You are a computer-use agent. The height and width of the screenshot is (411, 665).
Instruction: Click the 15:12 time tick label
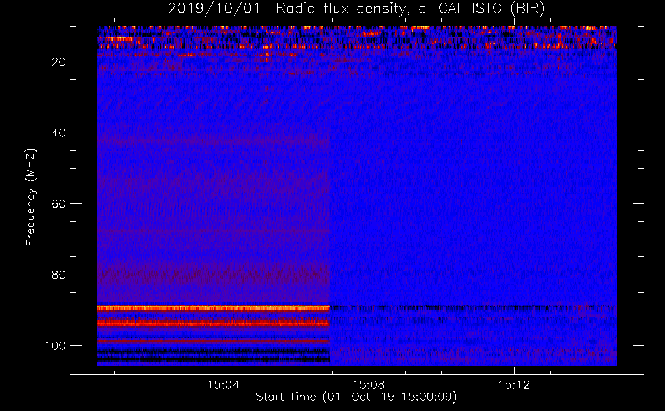[514, 385]
